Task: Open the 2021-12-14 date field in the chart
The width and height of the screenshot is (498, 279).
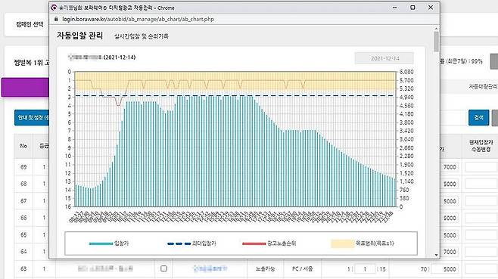Action: (384, 58)
